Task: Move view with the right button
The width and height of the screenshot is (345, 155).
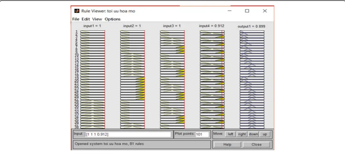Action: [242, 134]
